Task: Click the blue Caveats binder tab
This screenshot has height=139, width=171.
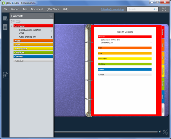Action: [x=163, y=97]
